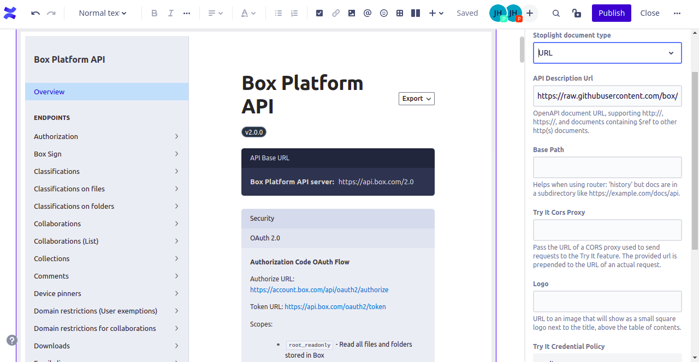Open more text formatting options
699x362 pixels.
click(x=187, y=13)
